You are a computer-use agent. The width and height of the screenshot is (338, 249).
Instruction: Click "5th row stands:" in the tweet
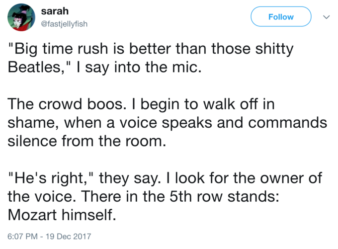[224, 196]
